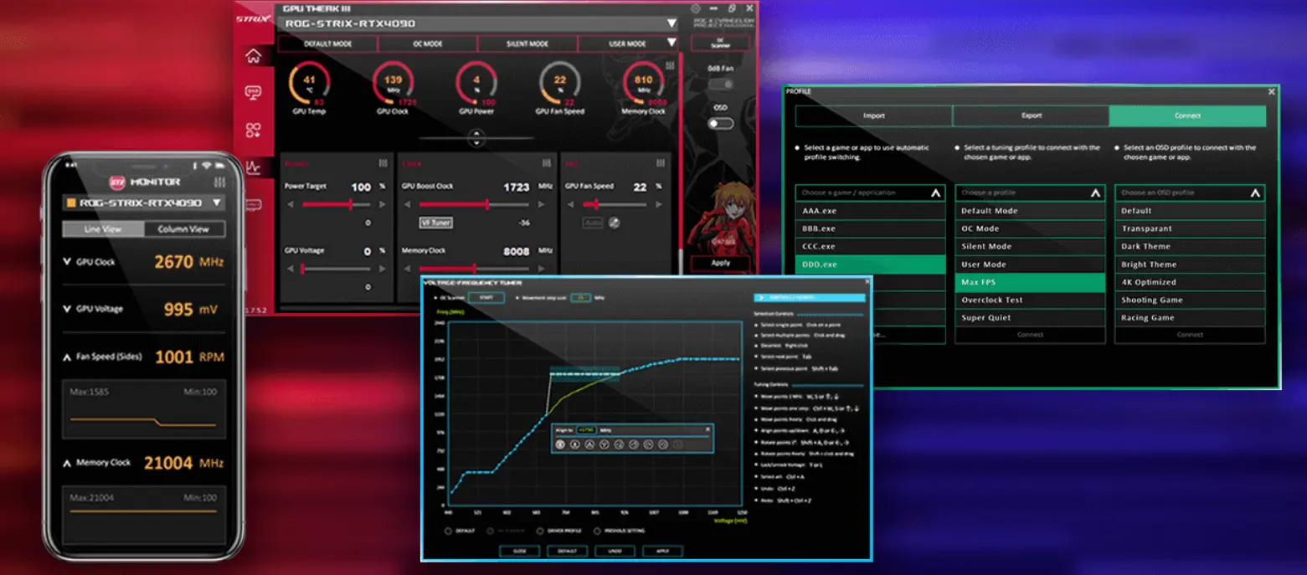Click third align icon in VF Tuner popup
Screen dimensions: 1307x575
pyautogui.click(x=589, y=444)
